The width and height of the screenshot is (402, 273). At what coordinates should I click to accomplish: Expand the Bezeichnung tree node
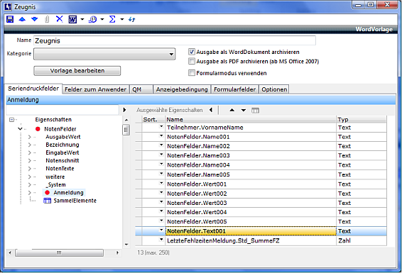pos(30,145)
